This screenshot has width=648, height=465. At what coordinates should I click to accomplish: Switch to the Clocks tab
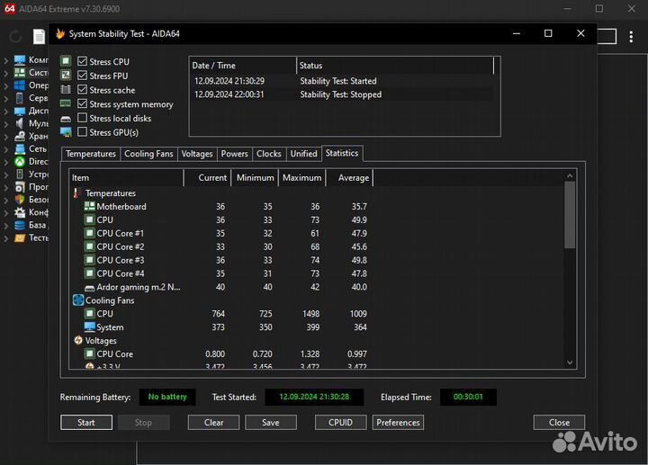(268, 154)
